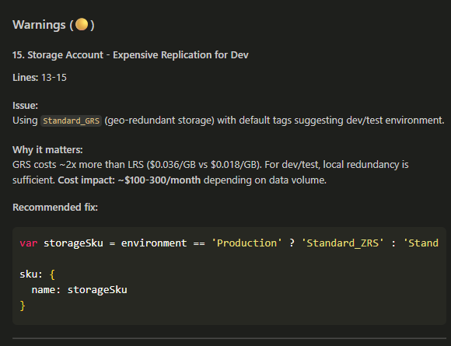
Task: Click the Lines: 13-15 text
Action: [40, 78]
